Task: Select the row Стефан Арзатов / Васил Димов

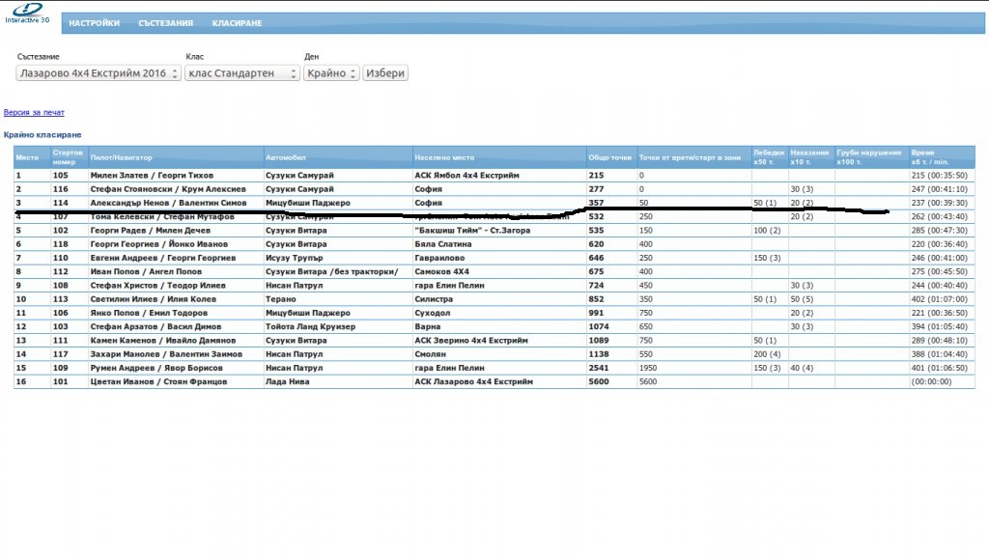Action: pos(494,327)
